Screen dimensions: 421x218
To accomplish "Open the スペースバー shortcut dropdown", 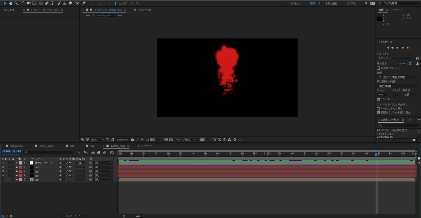I will click(x=395, y=58).
